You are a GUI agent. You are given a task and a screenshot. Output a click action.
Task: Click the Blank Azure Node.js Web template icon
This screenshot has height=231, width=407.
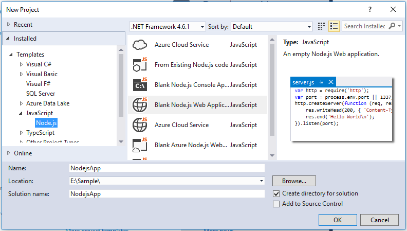(x=140, y=145)
